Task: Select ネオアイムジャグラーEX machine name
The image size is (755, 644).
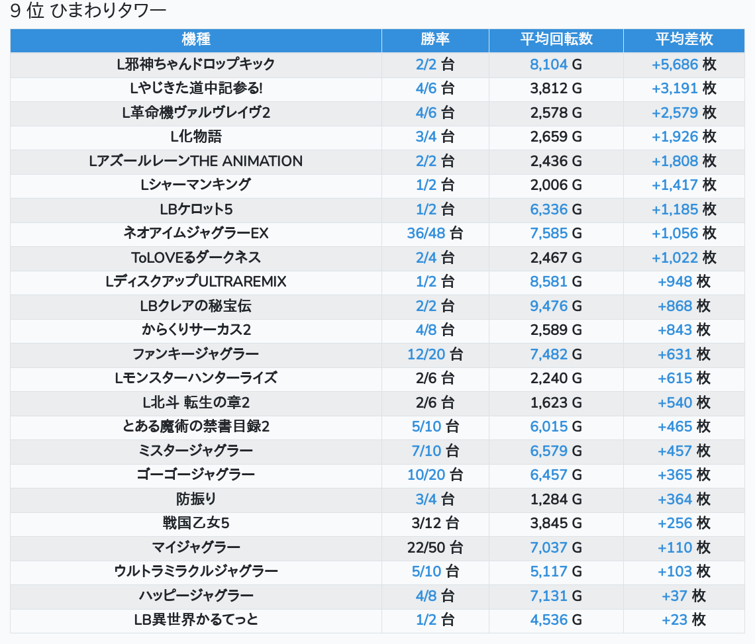Action: pos(196,234)
